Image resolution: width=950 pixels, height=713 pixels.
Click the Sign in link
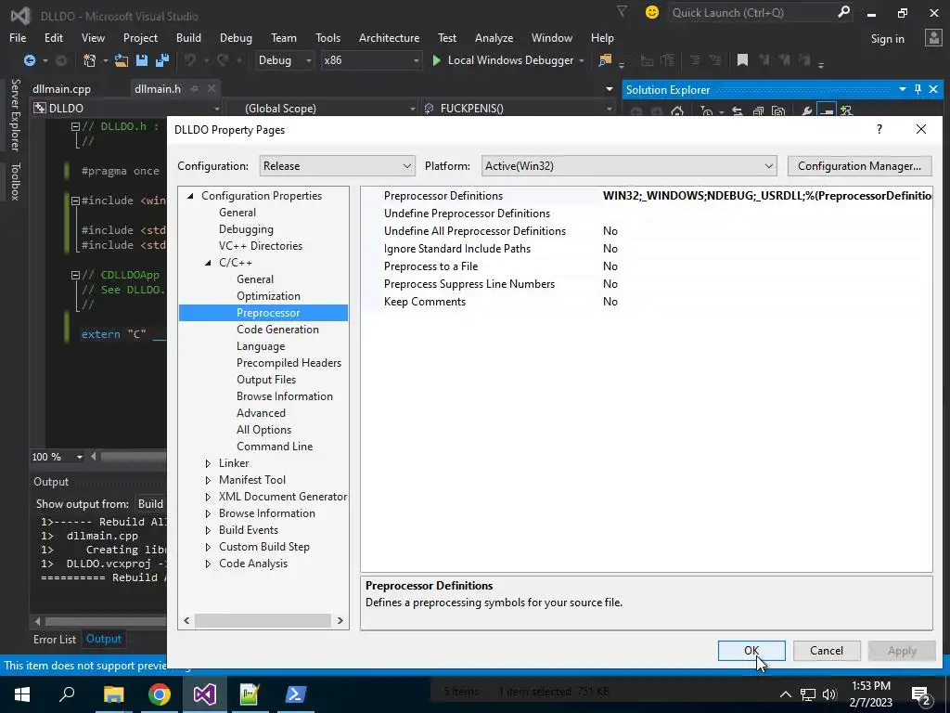[x=887, y=39]
